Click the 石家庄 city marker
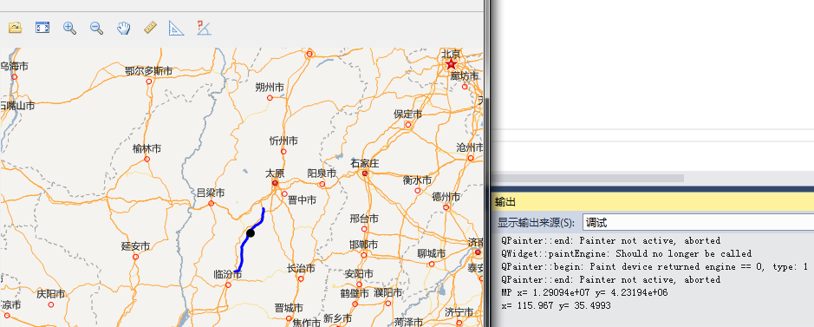 (x=366, y=173)
